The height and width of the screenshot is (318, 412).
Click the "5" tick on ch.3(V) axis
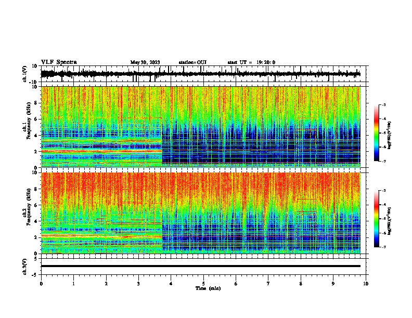click(x=36, y=259)
